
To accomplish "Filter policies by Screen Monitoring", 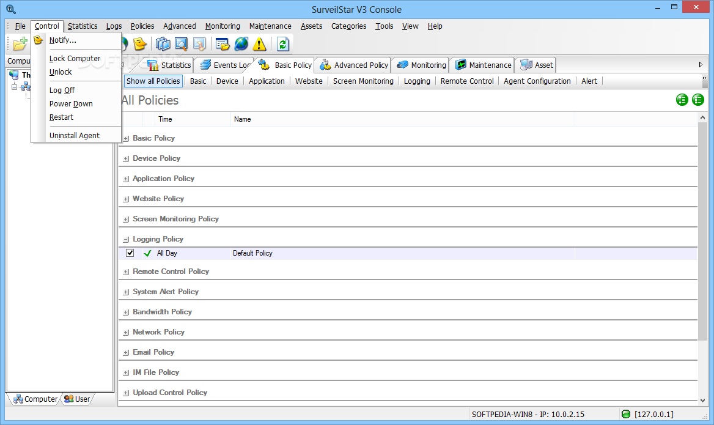I will coord(363,81).
